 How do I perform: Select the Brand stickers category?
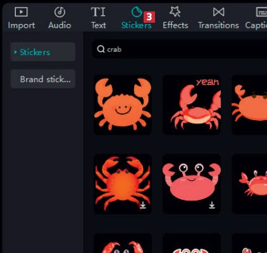pyautogui.click(x=43, y=79)
